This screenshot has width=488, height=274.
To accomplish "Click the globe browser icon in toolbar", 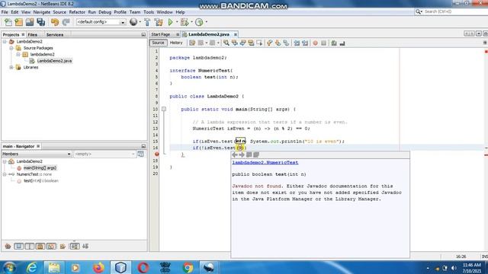I will pyautogui.click(x=133, y=22).
